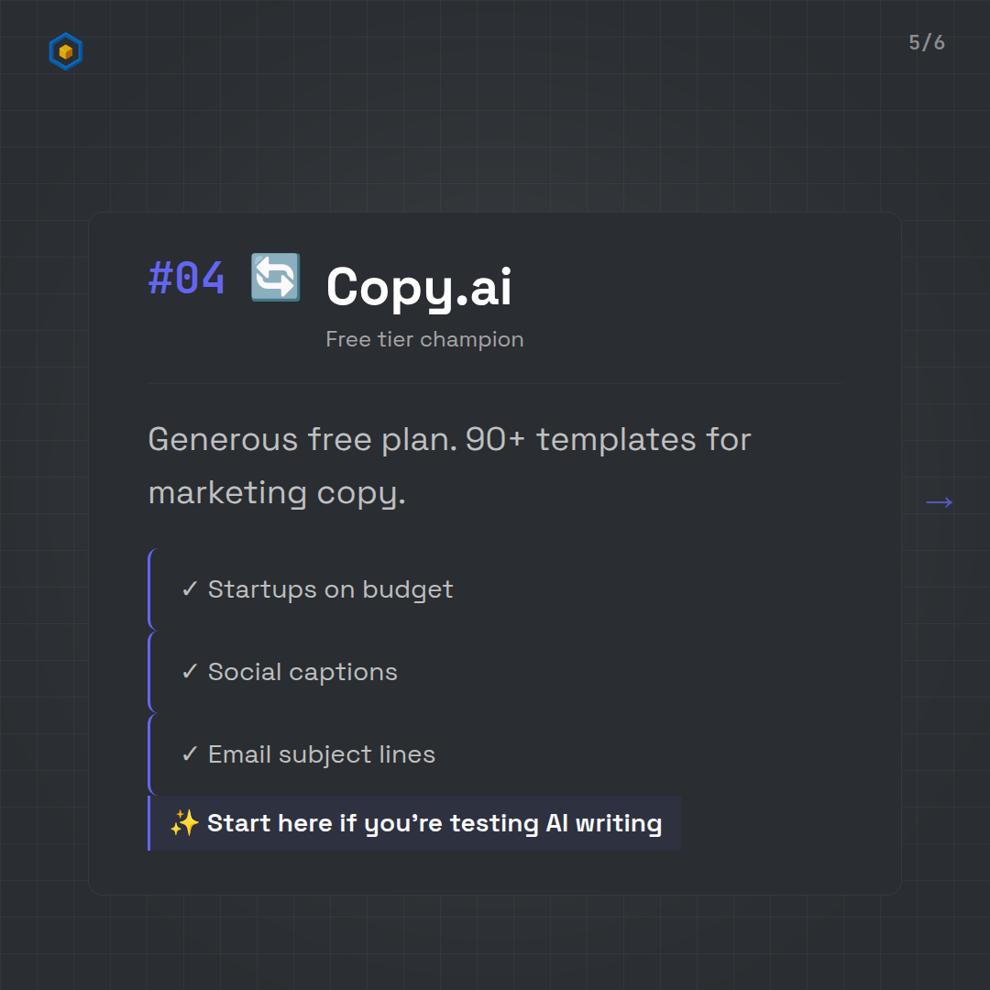Viewport: 990px width, 990px height.
Task: Click the 5/6 slide counter
Action: click(x=927, y=43)
